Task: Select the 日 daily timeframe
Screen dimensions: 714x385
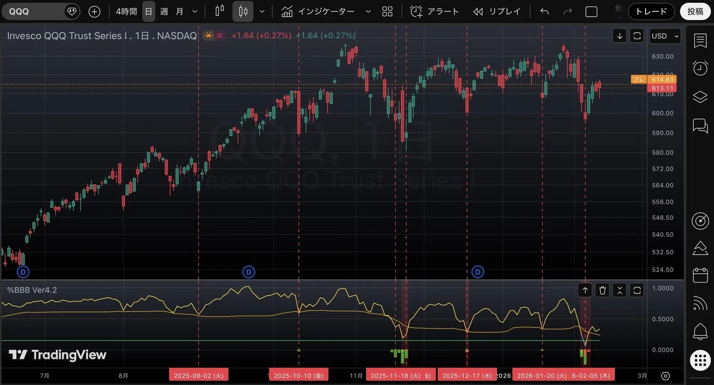Action: click(149, 11)
